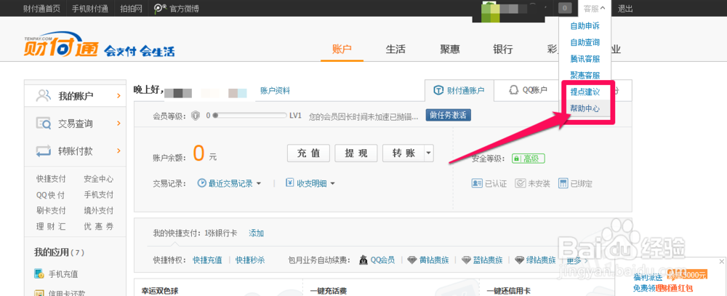The width and height of the screenshot is (727, 296).
Task: Click the 快捷充值 privilege link
Action: coord(207,260)
